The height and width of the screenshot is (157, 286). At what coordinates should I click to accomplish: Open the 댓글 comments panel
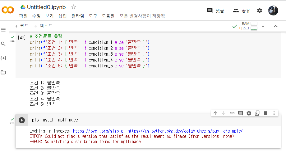215,11
